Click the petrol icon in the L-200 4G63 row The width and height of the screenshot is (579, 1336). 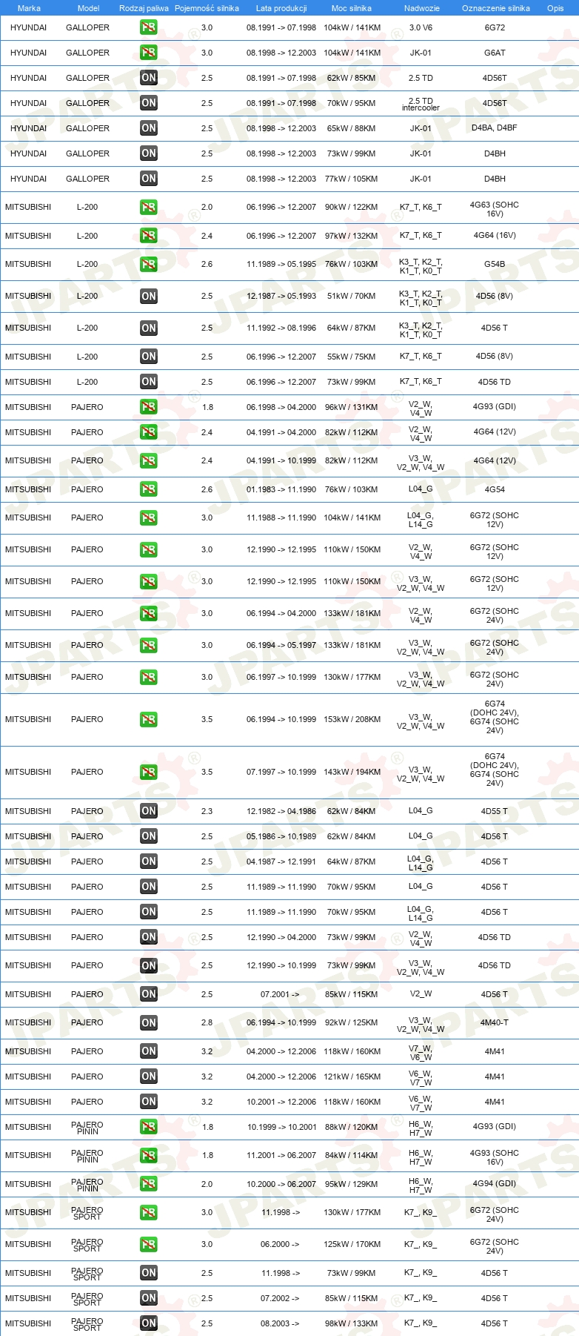pos(149,208)
